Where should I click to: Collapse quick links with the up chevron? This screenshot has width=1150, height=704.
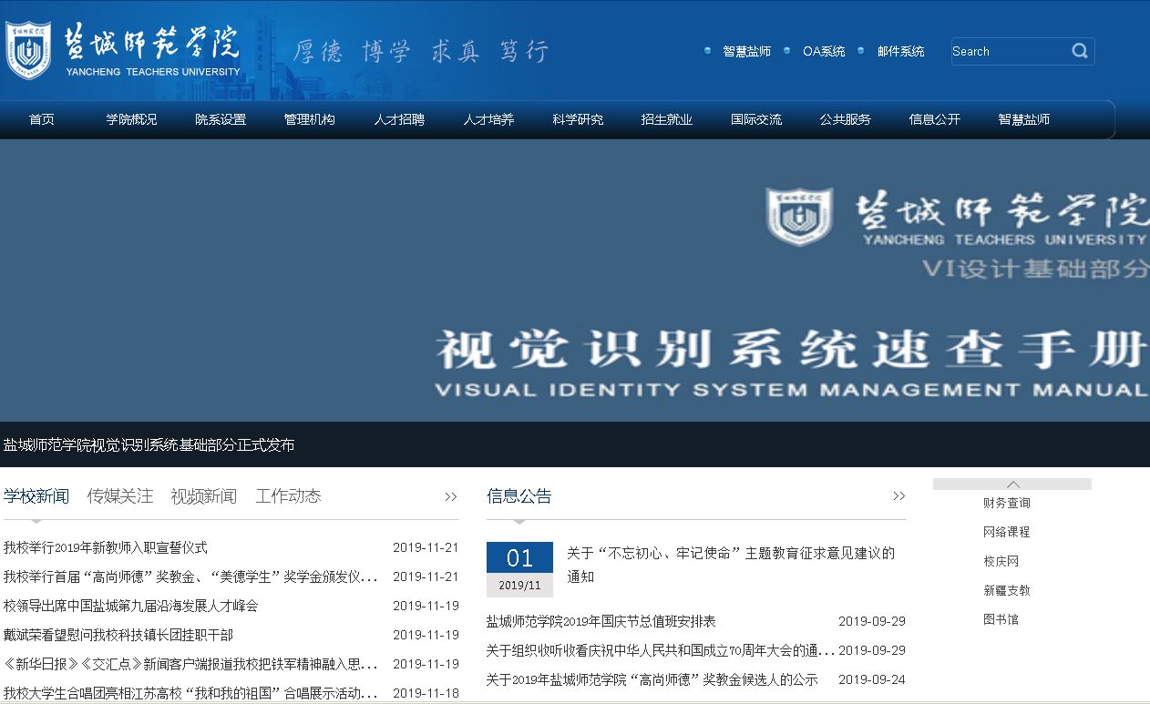[1012, 484]
